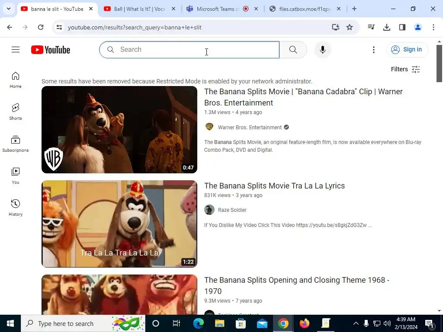Open the You section in sidebar
The width and height of the screenshot is (443, 332).
[x=16, y=176]
